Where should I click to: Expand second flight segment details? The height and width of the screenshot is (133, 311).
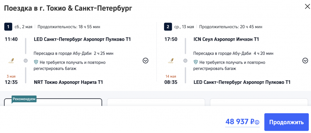tap(305, 61)
